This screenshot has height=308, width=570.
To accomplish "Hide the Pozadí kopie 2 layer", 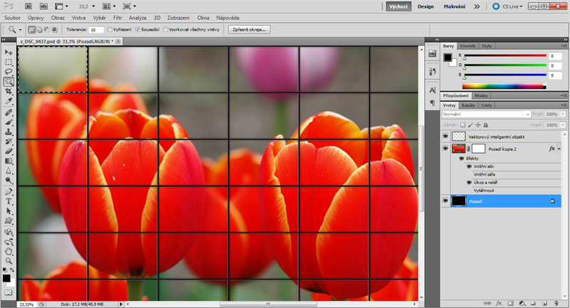I will [445, 149].
